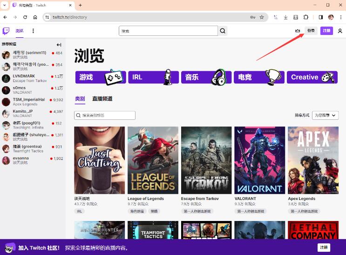Open the Prime crown loot icon
The width and height of the screenshot is (346, 255).
(x=298, y=31)
